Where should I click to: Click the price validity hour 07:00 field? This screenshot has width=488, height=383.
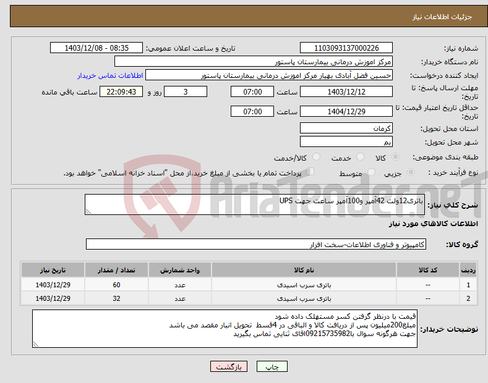coord(252,111)
